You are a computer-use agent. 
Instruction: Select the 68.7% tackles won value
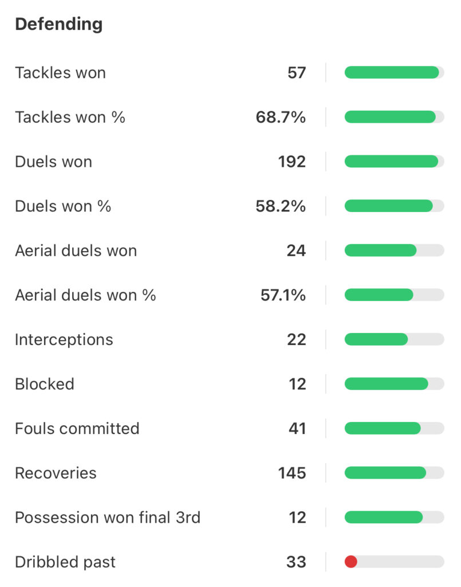coord(281,117)
